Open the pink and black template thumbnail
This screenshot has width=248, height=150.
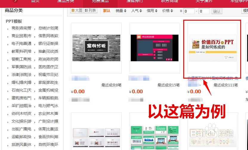(155, 48)
